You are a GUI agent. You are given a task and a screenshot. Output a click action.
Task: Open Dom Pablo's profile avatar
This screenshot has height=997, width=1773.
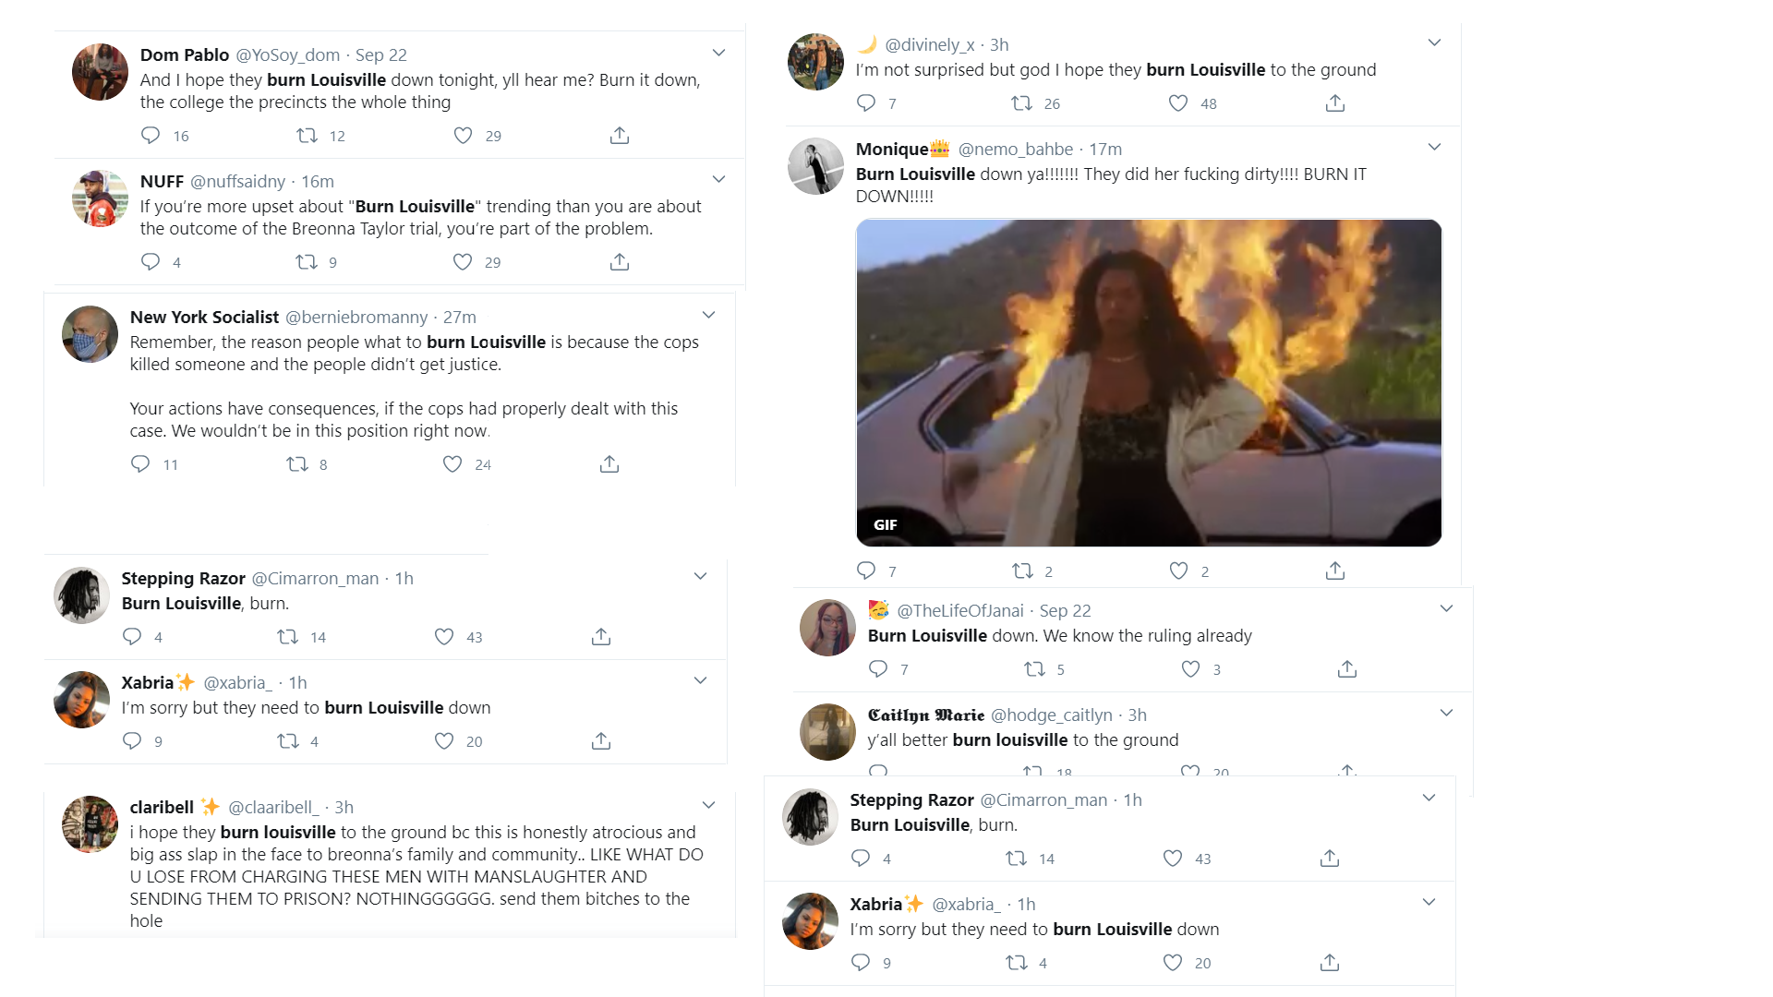[x=100, y=72]
